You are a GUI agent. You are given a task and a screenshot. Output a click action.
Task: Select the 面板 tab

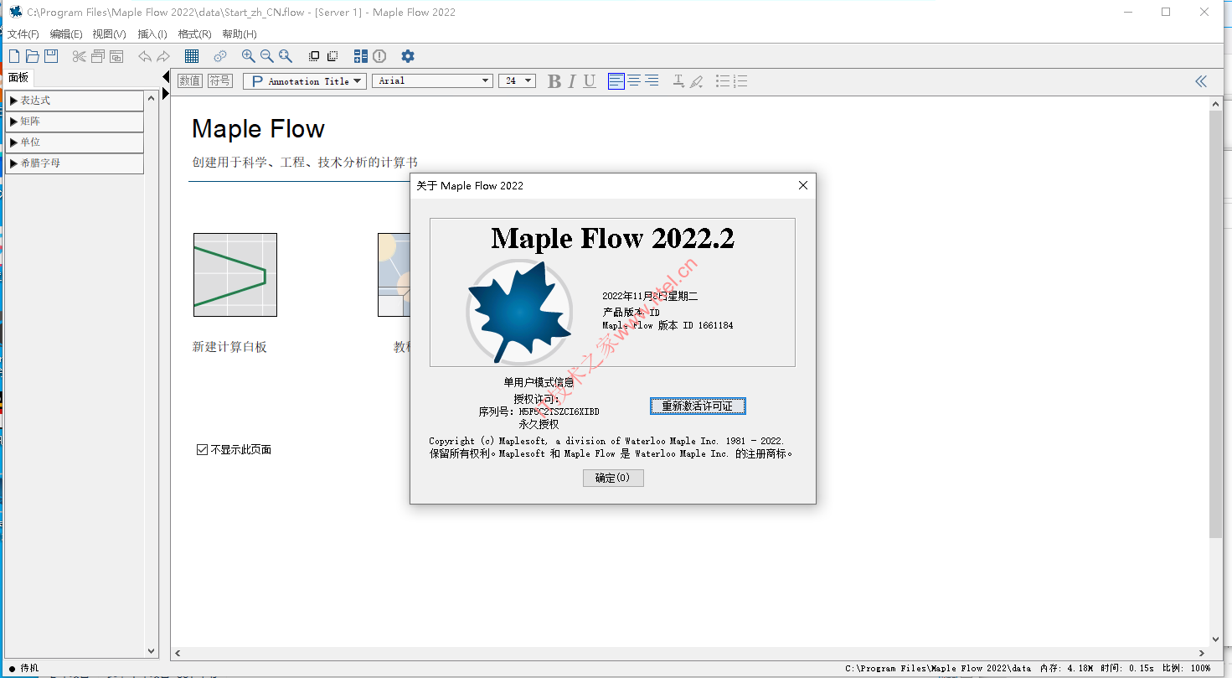pyautogui.click(x=18, y=78)
